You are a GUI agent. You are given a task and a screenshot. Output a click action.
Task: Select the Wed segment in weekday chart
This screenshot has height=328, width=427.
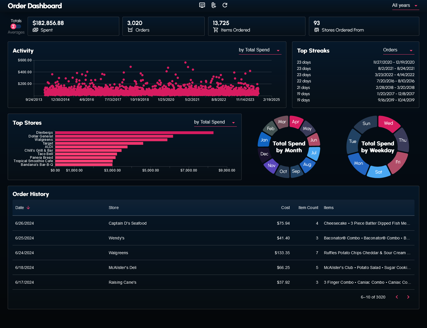coord(389,124)
